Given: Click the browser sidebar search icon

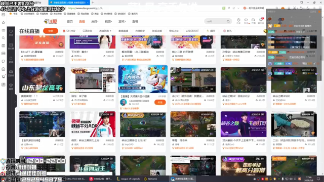Looking at the screenshot, I should (4, 38).
